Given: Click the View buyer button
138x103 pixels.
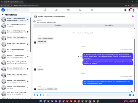Looking at the screenshot, I should [x=58, y=25].
